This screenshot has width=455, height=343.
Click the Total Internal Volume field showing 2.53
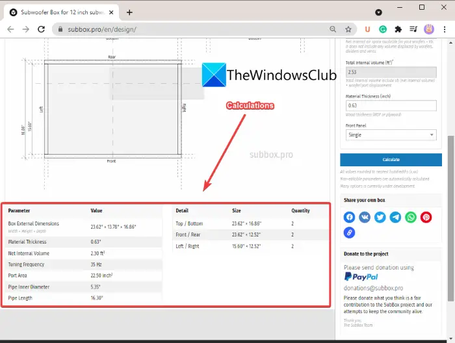pyautogui.click(x=391, y=72)
